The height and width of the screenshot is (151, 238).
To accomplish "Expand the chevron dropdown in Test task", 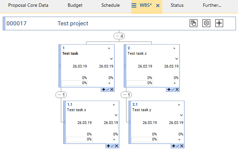I will click(x=111, y=59).
